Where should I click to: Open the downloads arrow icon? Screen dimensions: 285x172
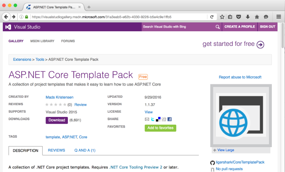tap(248, 17)
